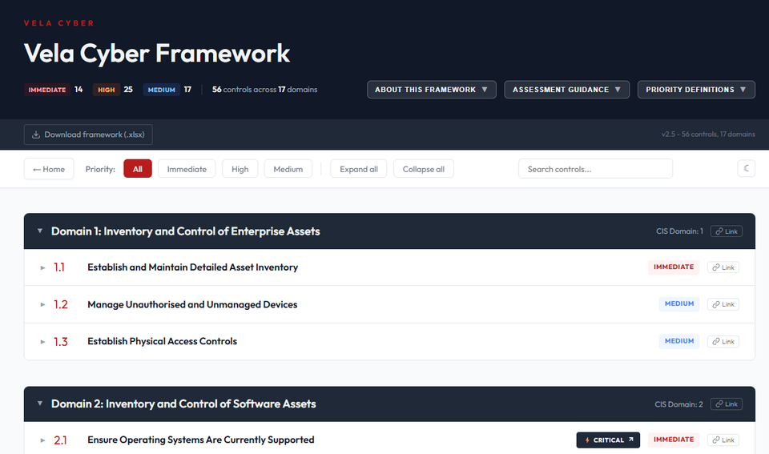Screen dimensions: 769x454
Task: Click Vela Cyber brand text
Action: tap(58, 23)
